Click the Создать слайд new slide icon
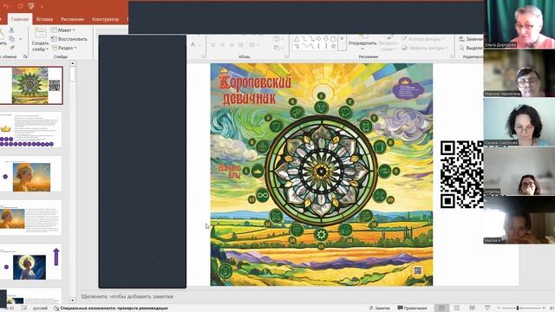 coord(40,33)
